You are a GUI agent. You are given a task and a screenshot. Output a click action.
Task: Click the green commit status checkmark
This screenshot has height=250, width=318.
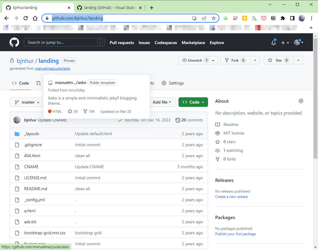(120, 120)
